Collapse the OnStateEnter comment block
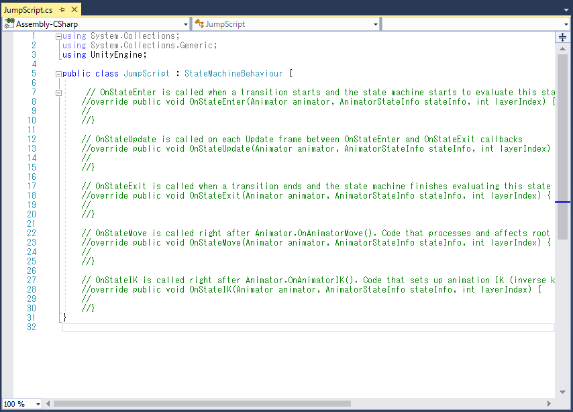573x412 pixels. pyautogui.click(x=58, y=93)
